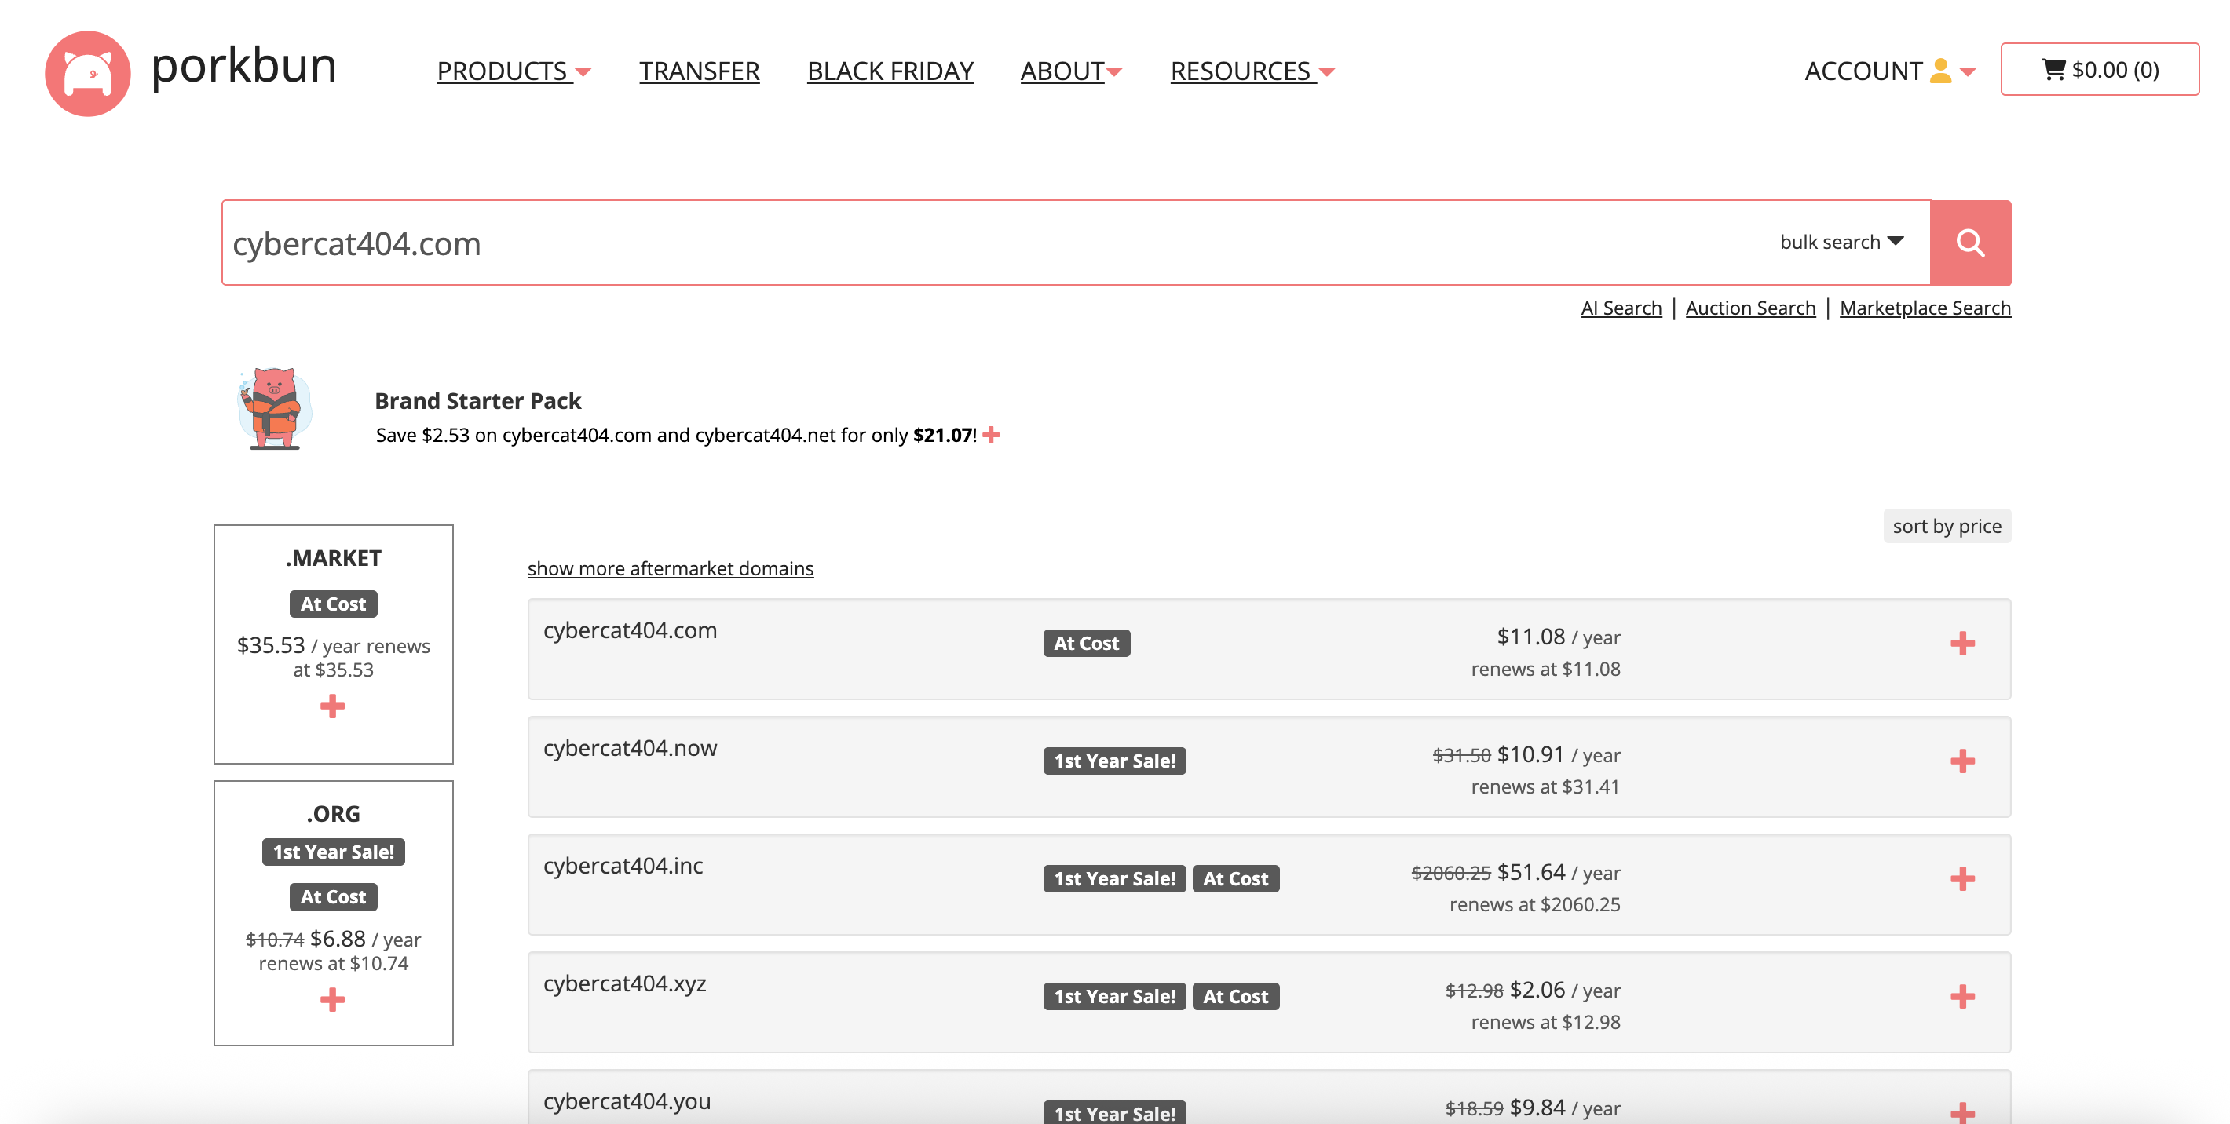
Task: Expand the PRODUCTS dropdown menu
Action: pyautogui.click(x=514, y=71)
